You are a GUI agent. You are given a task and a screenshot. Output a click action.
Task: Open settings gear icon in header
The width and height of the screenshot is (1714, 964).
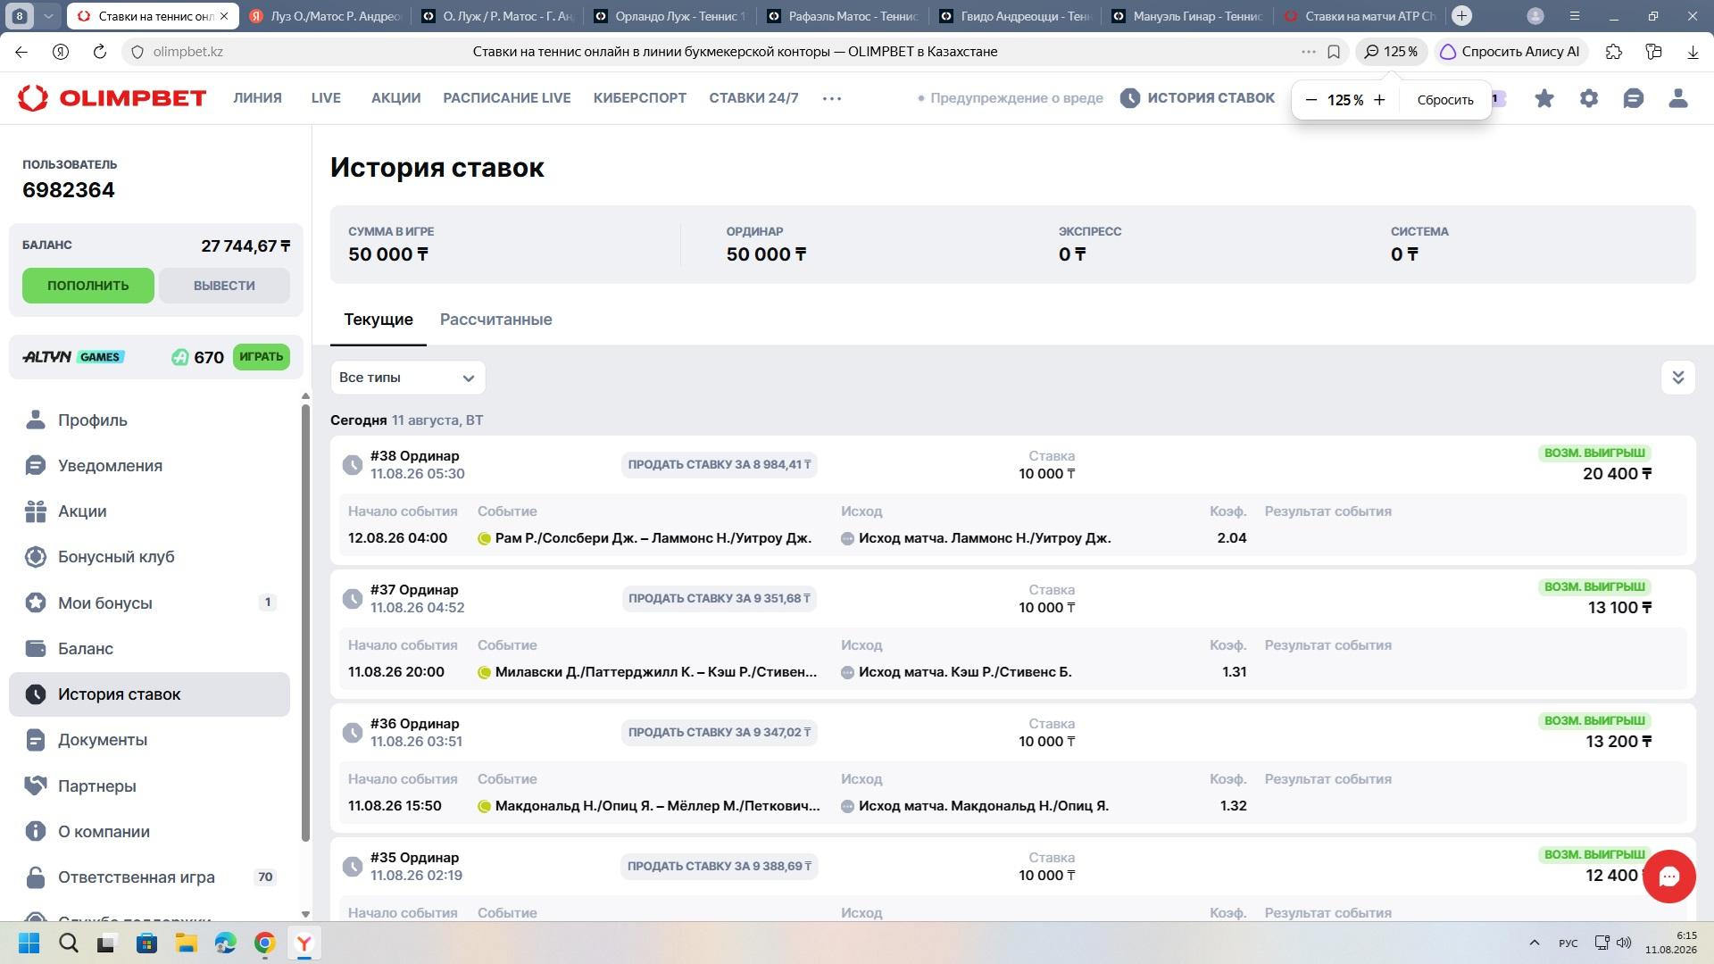coord(1589,98)
